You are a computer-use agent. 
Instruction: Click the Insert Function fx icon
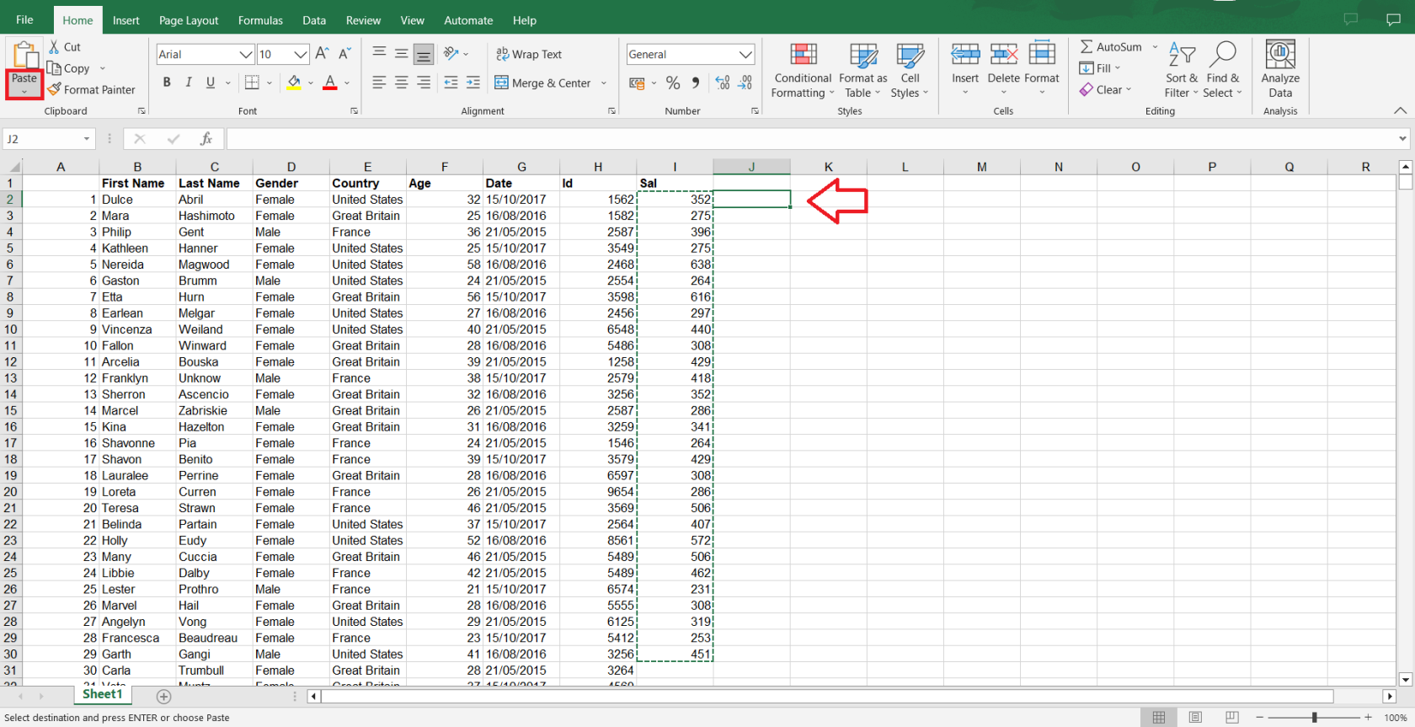(x=206, y=139)
